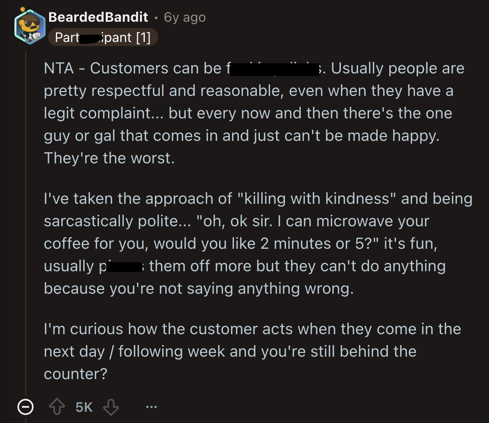Click the redacted word before "them off more"
The image size is (489, 423).
124,267
